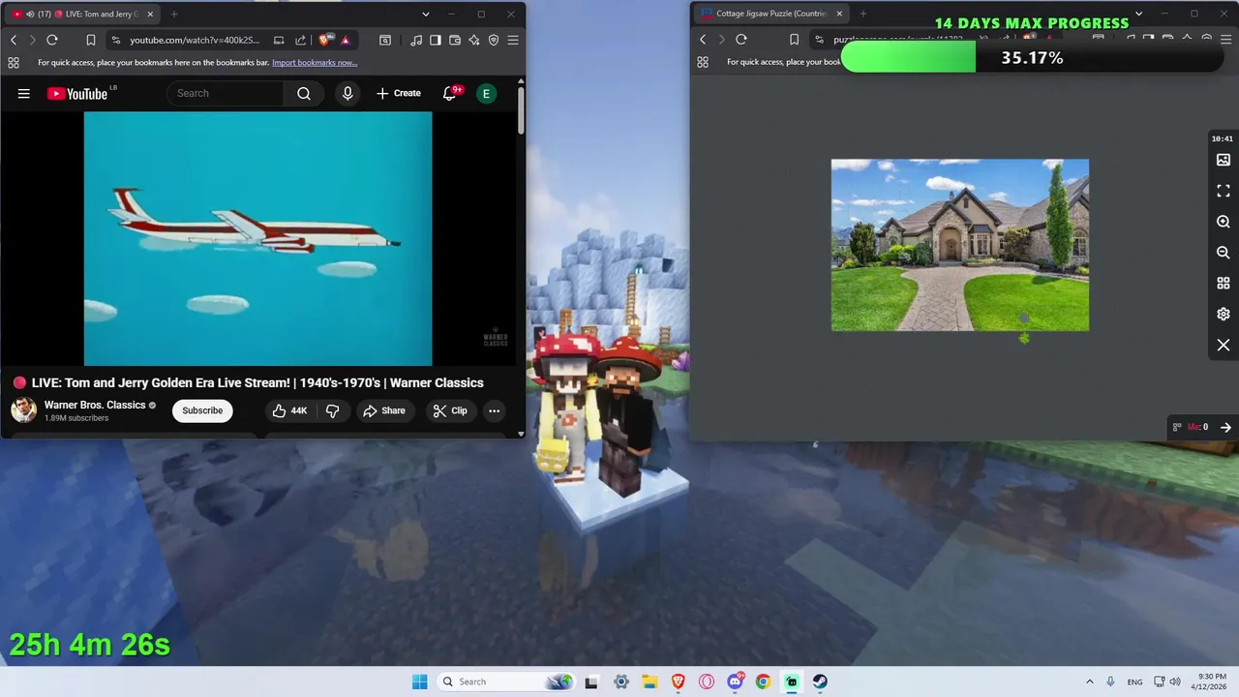Screen dimensions: 1239x697
Task: Open Discord from the taskbar
Action: pos(736,682)
